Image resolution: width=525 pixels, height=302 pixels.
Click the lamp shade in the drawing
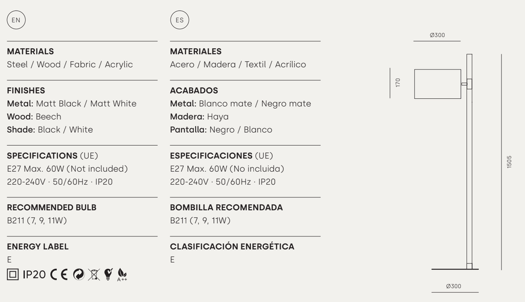click(x=437, y=84)
